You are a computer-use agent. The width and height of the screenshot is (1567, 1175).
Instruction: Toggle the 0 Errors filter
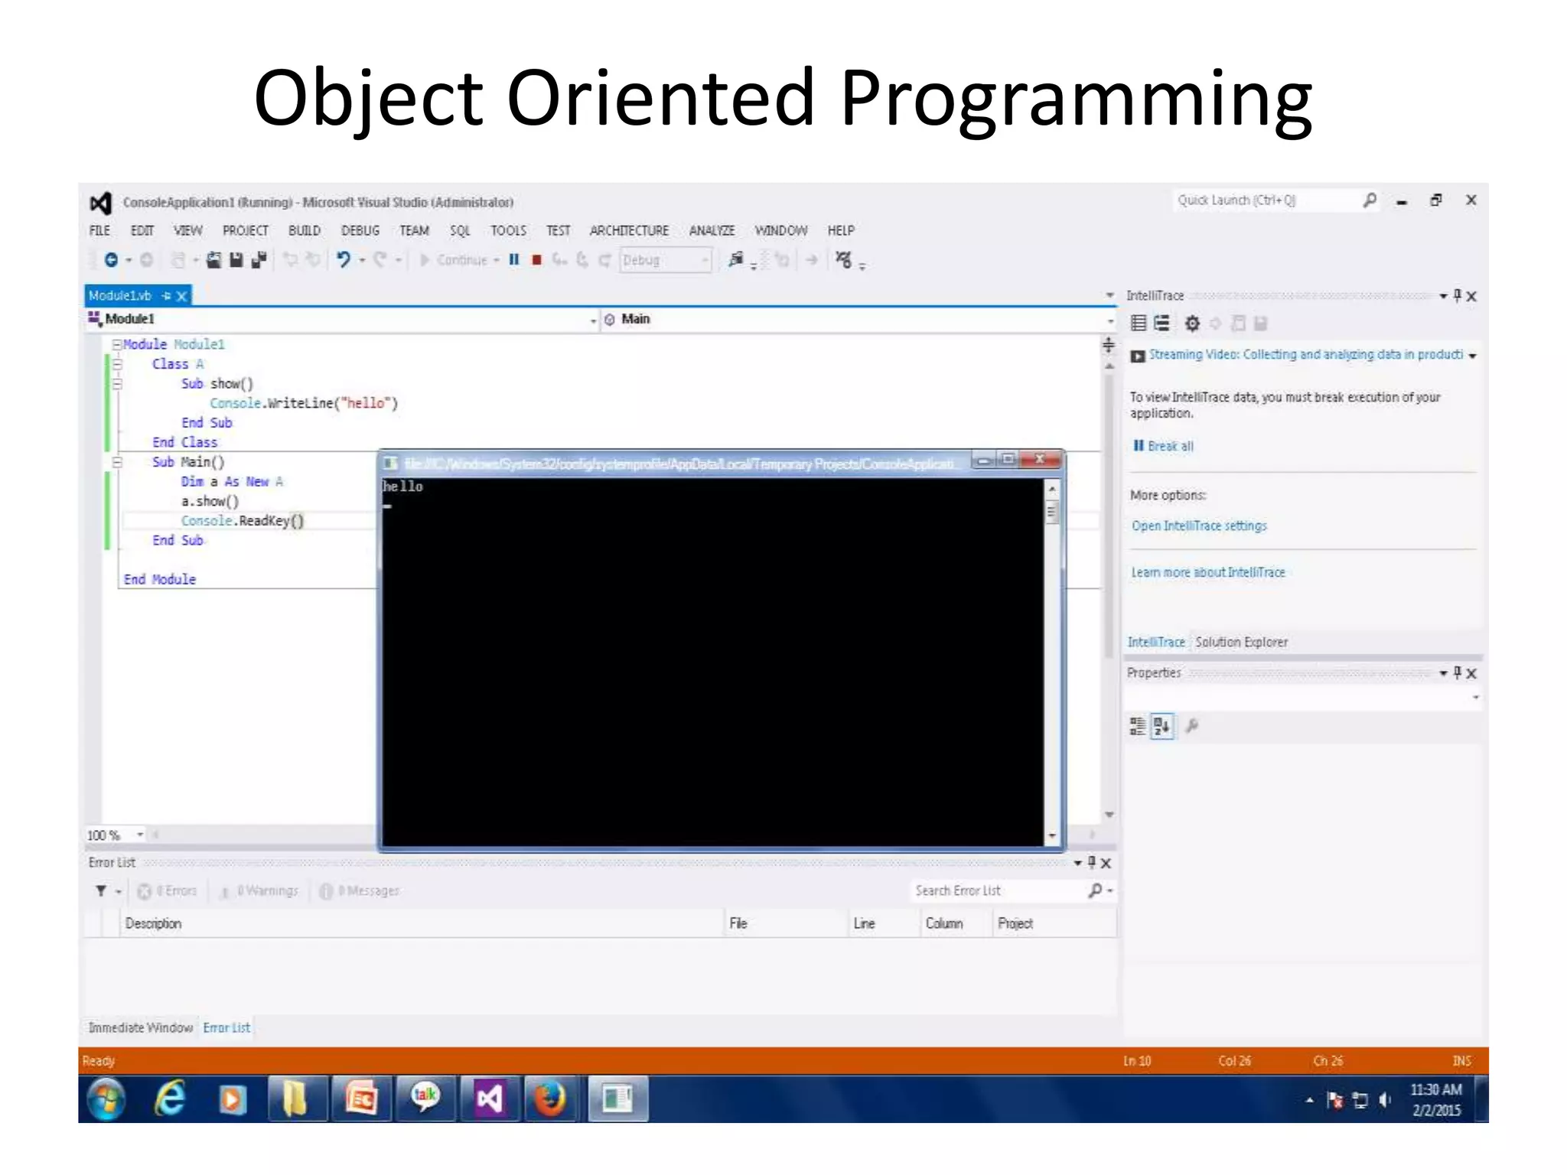[167, 890]
